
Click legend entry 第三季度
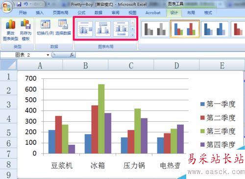coord(218,131)
